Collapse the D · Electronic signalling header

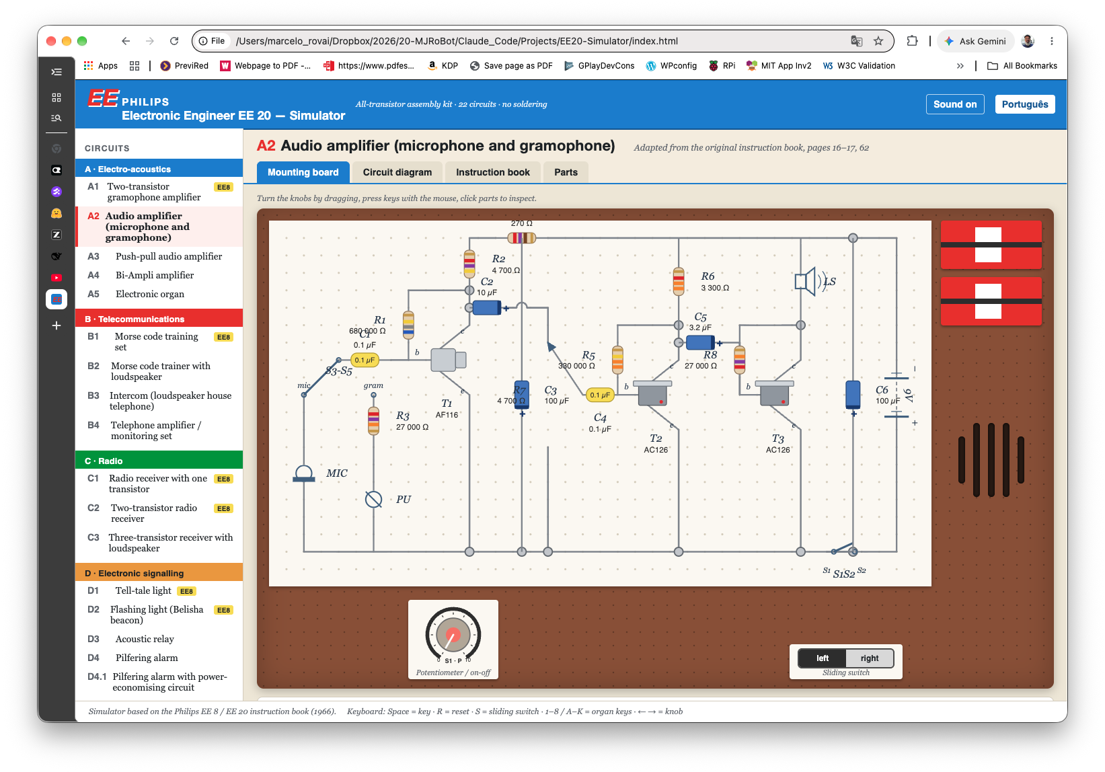point(159,573)
